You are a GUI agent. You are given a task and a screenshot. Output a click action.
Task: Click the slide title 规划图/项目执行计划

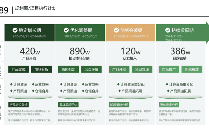(x=36, y=8)
